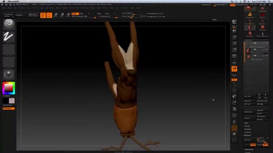The image size is (273, 153).
Task: Pick a color in the color picker square
Action: pos(9,88)
